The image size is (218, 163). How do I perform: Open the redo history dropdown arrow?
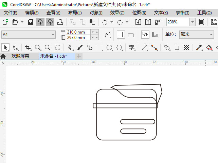tap(127, 22)
